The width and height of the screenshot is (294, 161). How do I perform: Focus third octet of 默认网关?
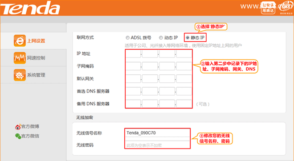tap(167, 79)
